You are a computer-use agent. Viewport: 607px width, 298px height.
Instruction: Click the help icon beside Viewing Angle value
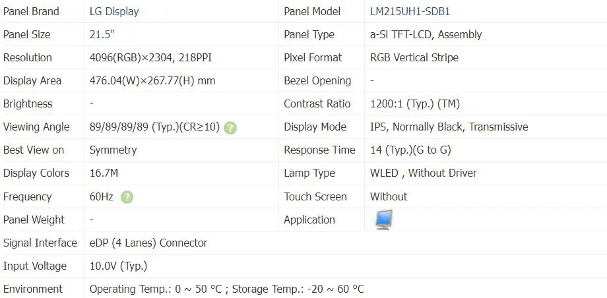click(x=230, y=127)
